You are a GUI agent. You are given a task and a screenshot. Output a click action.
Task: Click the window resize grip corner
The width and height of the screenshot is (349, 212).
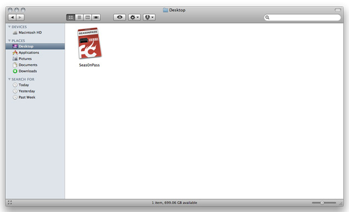tap(341, 203)
